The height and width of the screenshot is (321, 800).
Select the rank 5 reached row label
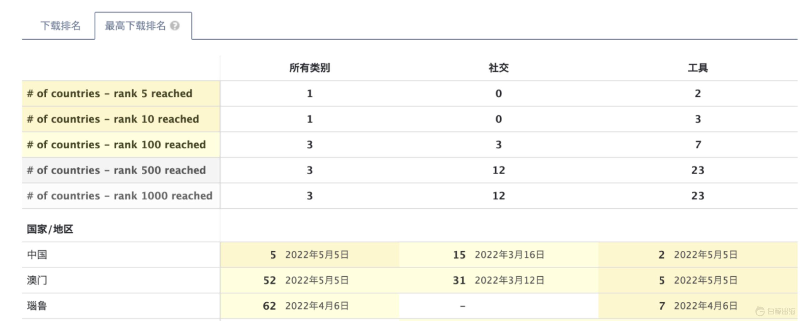point(110,94)
